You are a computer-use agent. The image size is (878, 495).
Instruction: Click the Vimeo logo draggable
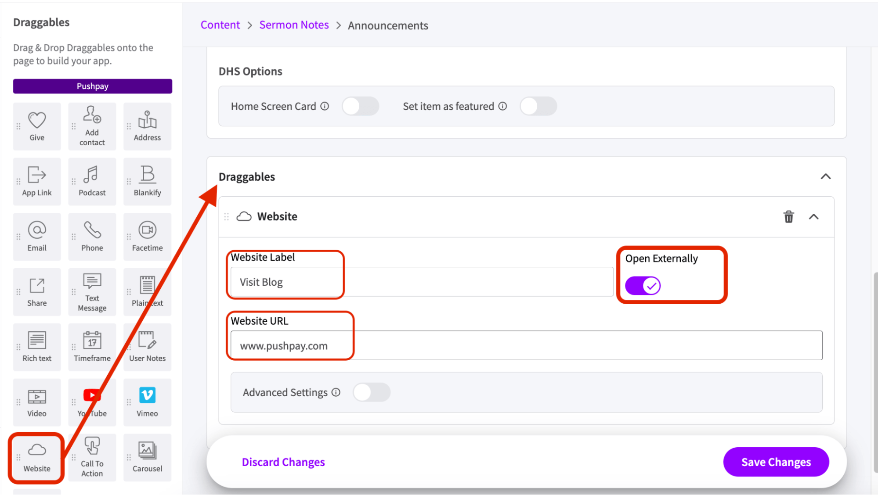(147, 402)
